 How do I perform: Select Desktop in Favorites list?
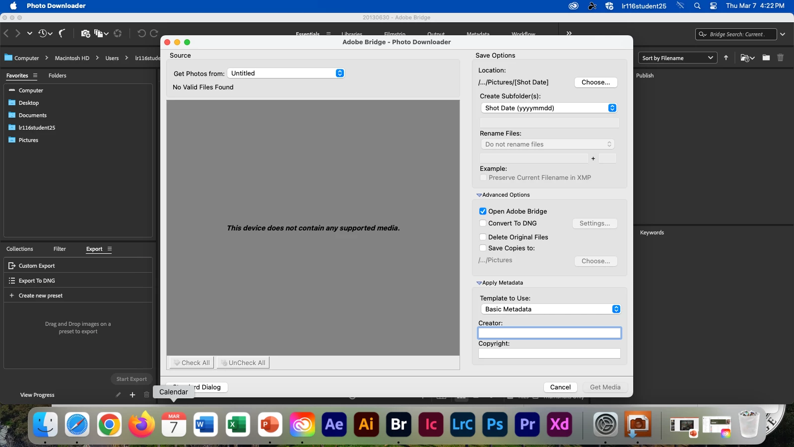pos(28,103)
